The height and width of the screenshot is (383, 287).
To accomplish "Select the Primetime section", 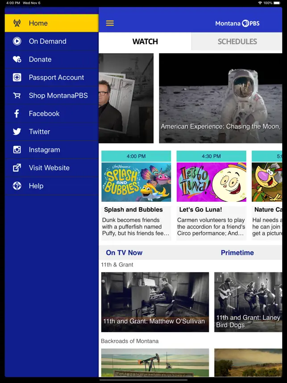I will (x=237, y=253).
